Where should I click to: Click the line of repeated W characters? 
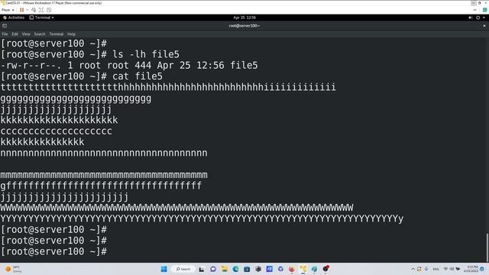(x=176, y=207)
